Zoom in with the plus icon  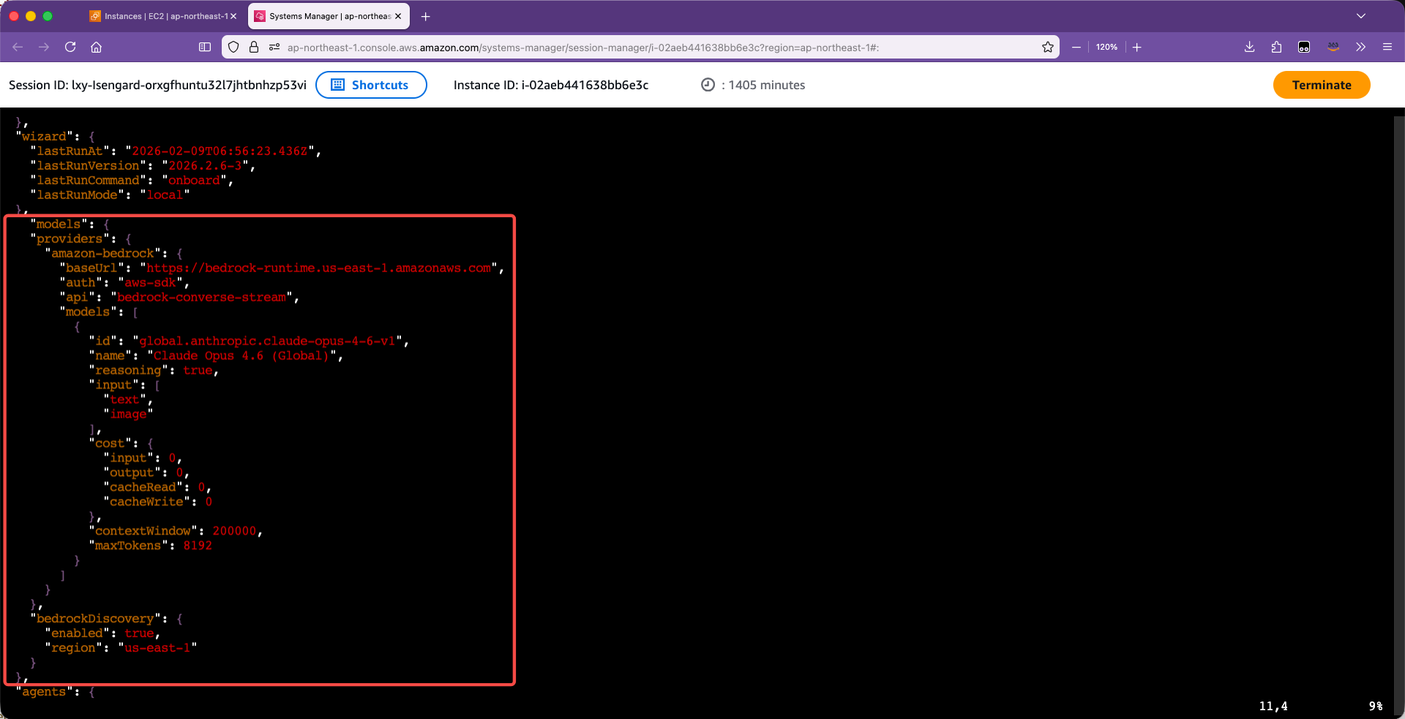(x=1137, y=47)
